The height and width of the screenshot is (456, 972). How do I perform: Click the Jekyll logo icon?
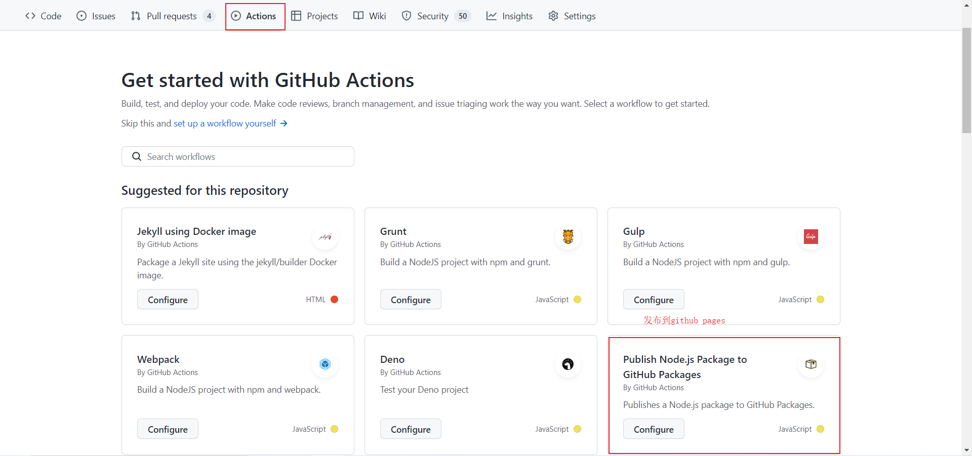click(325, 236)
